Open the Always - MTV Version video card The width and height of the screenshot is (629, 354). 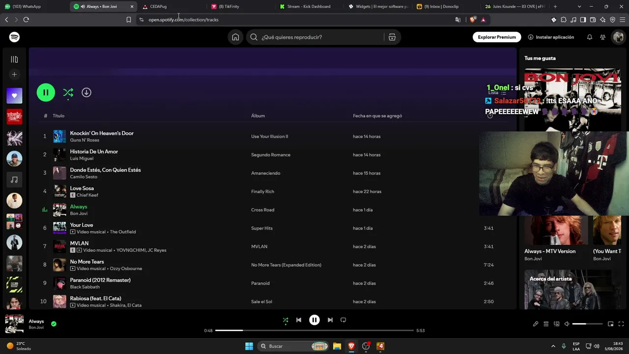[556, 238]
